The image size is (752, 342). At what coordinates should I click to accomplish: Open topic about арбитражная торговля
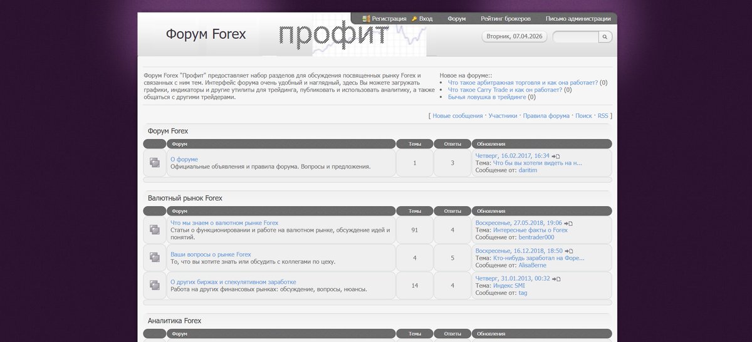523,82
